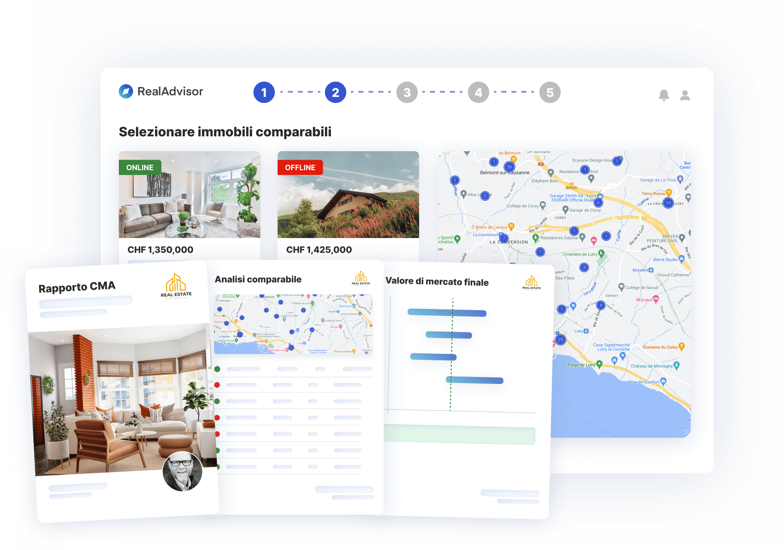Jump to step 4 in the progress stepper

click(x=479, y=92)
